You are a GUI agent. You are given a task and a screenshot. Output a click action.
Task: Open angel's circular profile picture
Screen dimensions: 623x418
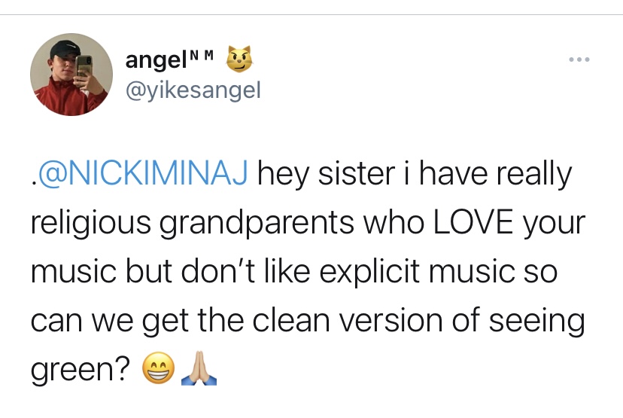(71, 75)
